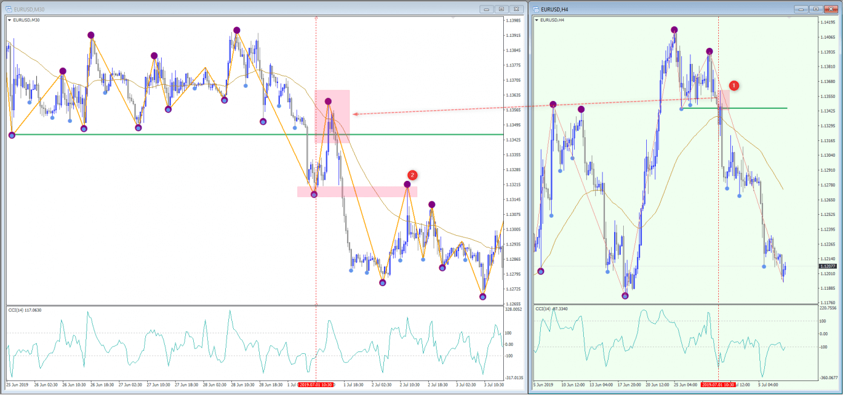Click the EURUSD,H4 window chart icon
This screenshot has height=395, width=843.
[535, 9]
